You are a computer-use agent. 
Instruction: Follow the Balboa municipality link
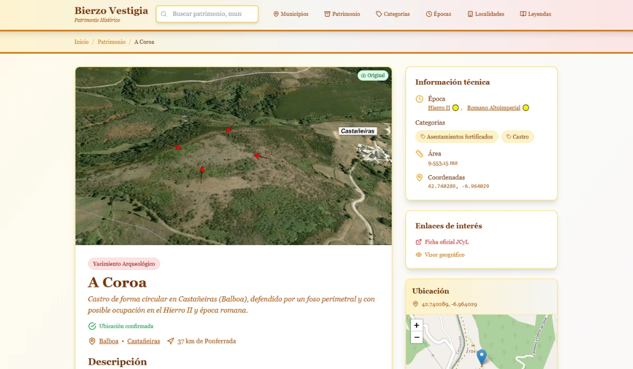tap(109, 341)
